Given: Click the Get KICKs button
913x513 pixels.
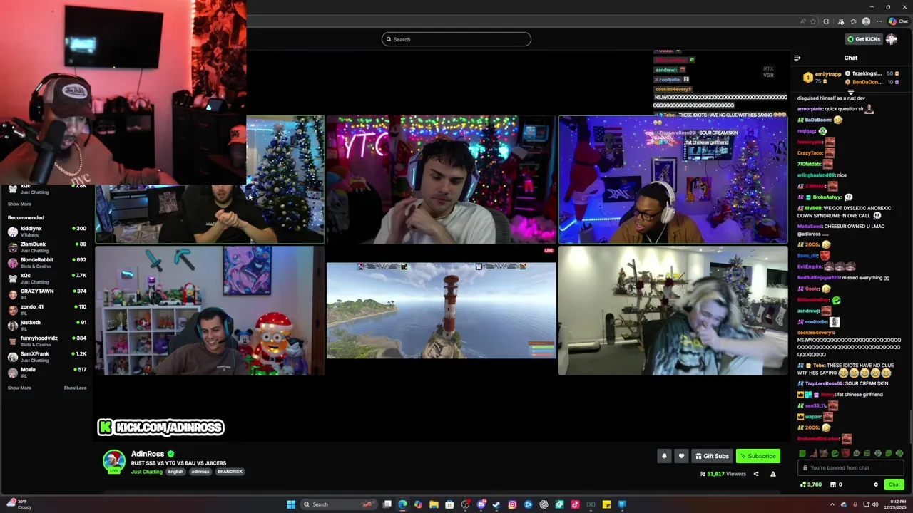Looking at the screenshot, I should pyautogui.click(x=864, y=39).
